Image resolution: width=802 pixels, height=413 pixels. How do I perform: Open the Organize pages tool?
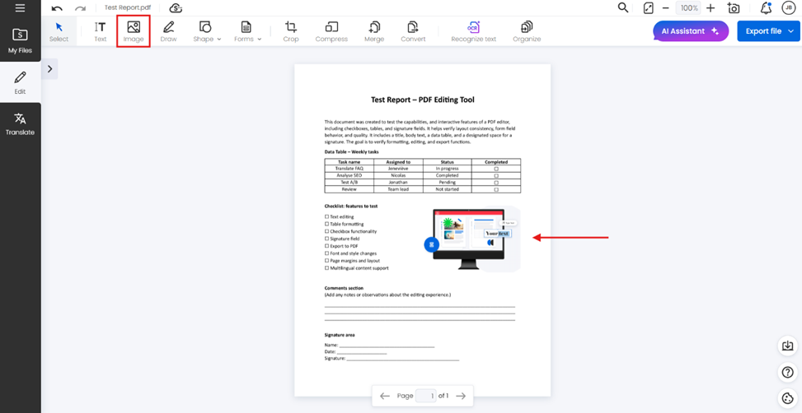526,31
